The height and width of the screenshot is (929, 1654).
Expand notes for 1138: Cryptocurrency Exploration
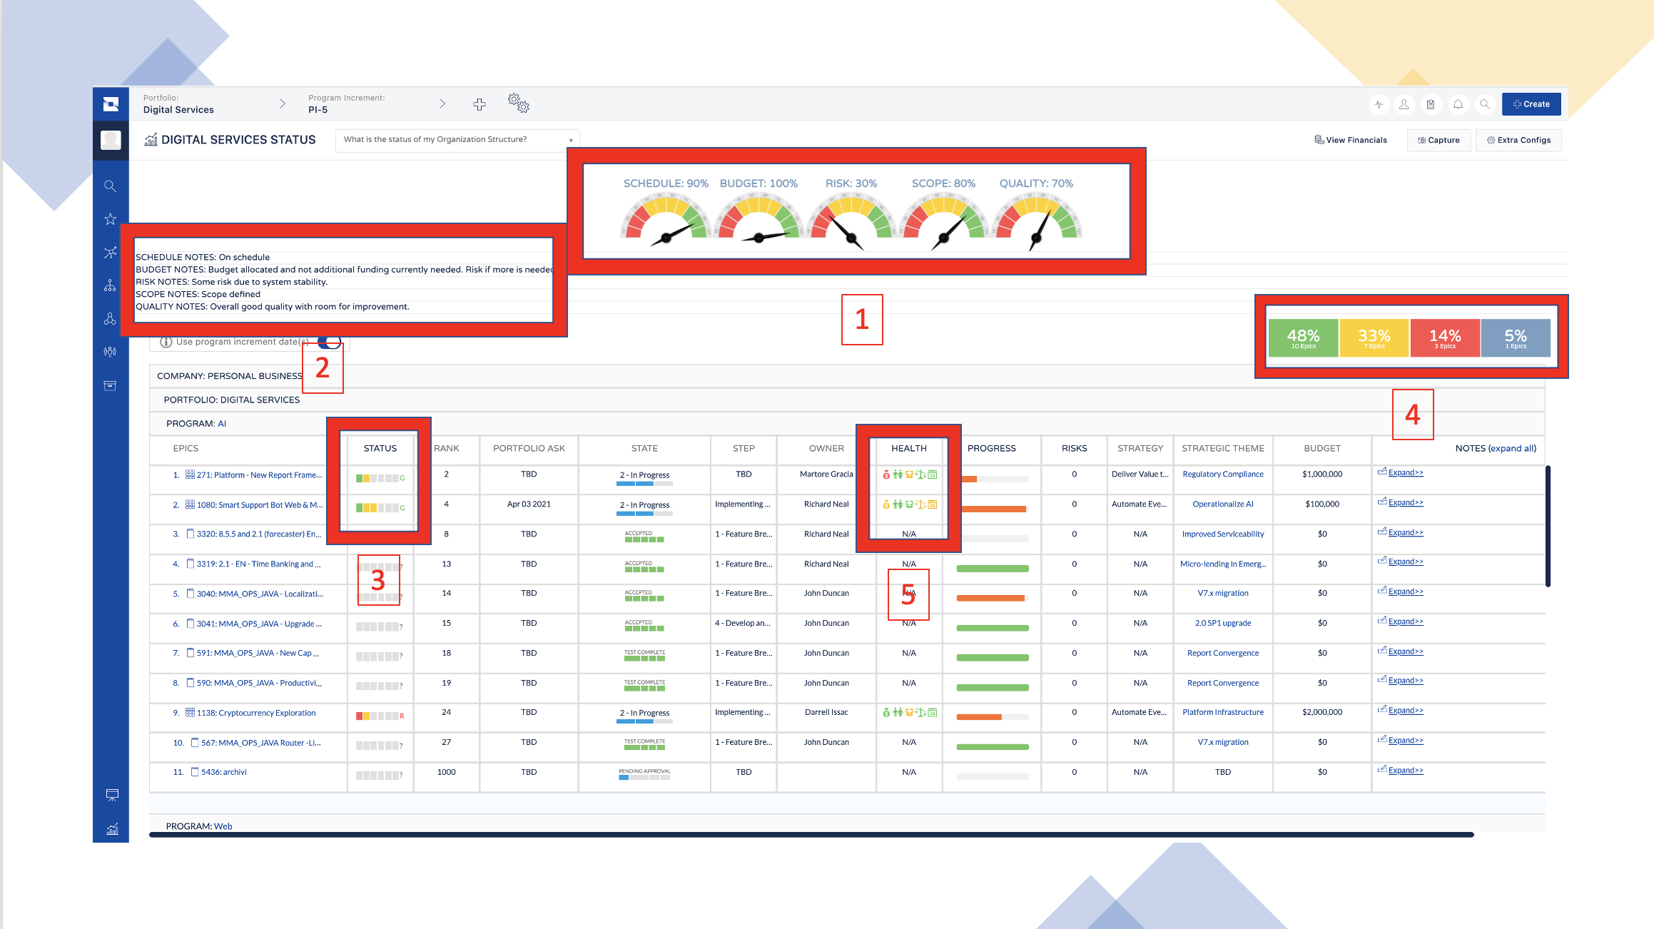(1406, 710)
